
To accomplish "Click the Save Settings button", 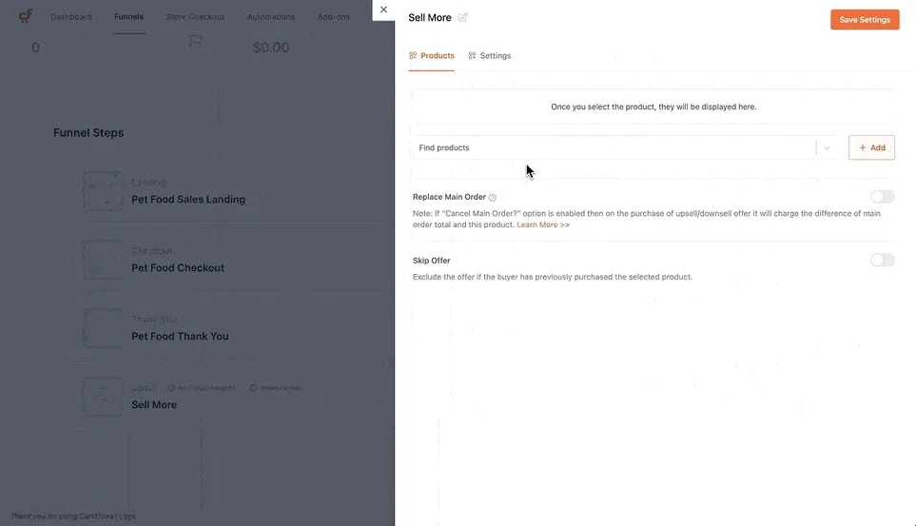I will coord(865,20).
